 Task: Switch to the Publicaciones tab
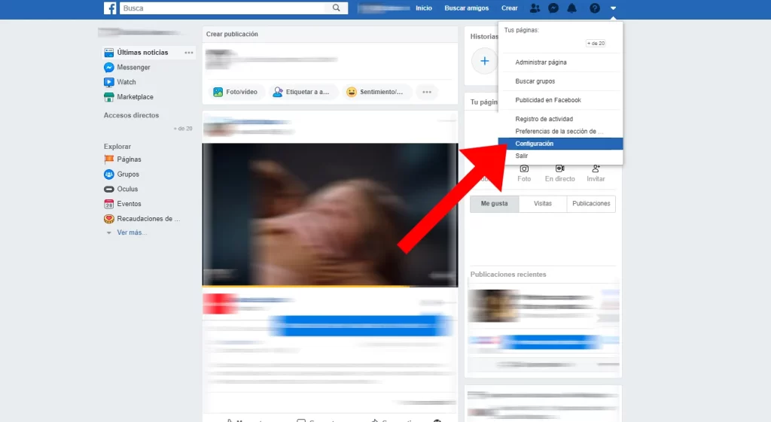point(591,204)
